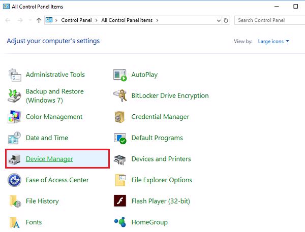Minimize the Control Panel window
The width and height of the screenshot is (305, 232).
pyautogui.click(x=277, y=7)
